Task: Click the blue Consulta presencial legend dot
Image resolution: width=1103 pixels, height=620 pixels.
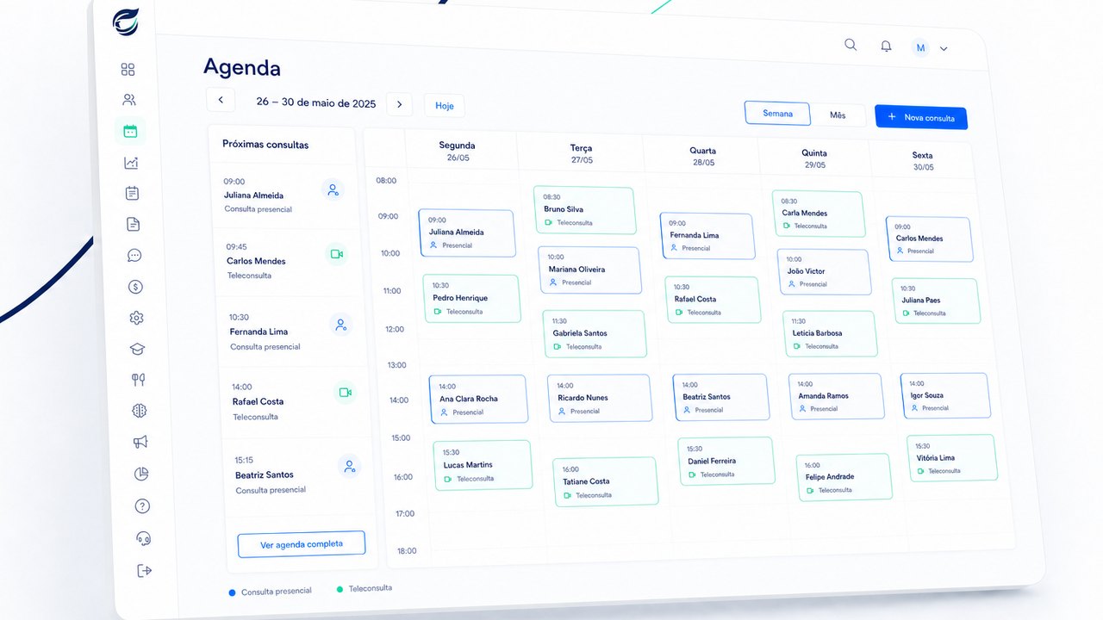Action: coord(233,592)
